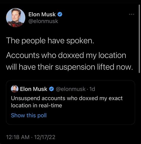The height and width of the screenshot is (144, 141).
Task: Click the 12/17/22 tweet date
Action: pyautogui.click(x=45, y=137)
